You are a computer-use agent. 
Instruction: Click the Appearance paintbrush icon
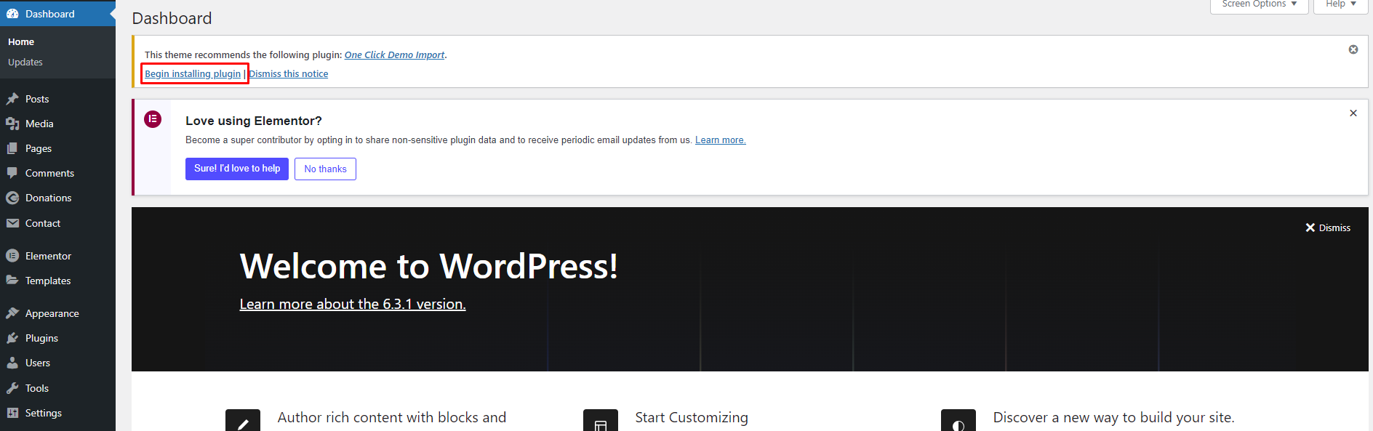(12, 313)
